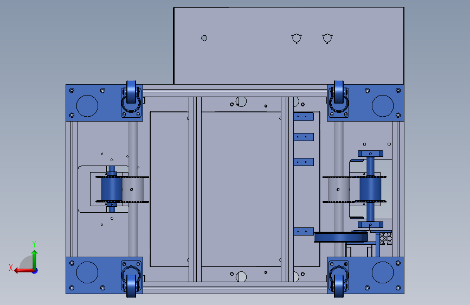Click the plain round hole in the upper plate

point(204,38)
